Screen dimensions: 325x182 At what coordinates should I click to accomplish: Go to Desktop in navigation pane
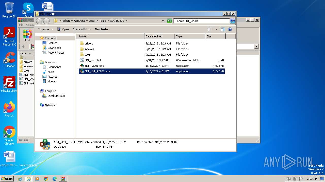coord(50,43)
